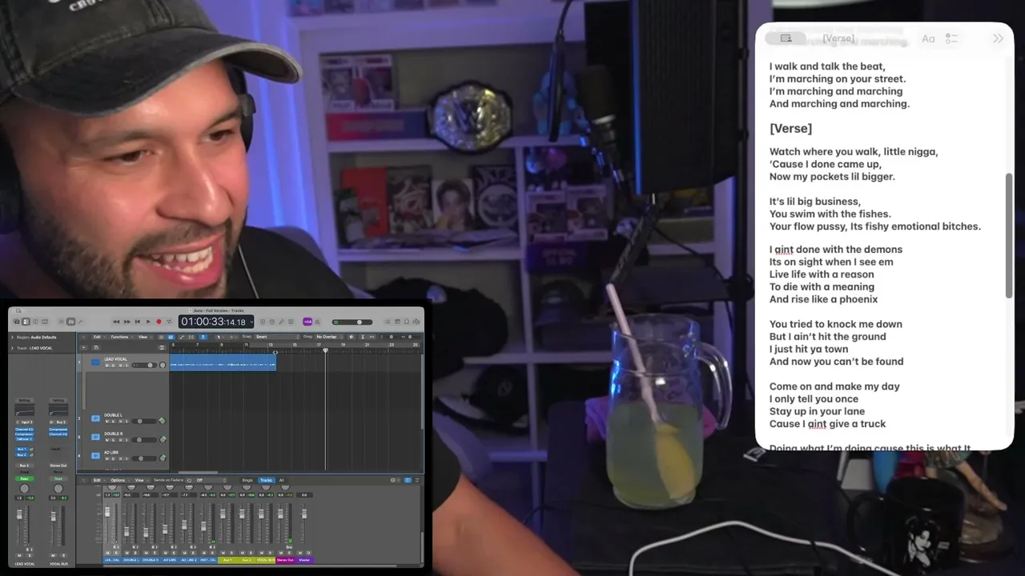This screenshot has width=1025, height=576.
Task: Open the Mixer Options menu
Action: [x=118, y=480]
